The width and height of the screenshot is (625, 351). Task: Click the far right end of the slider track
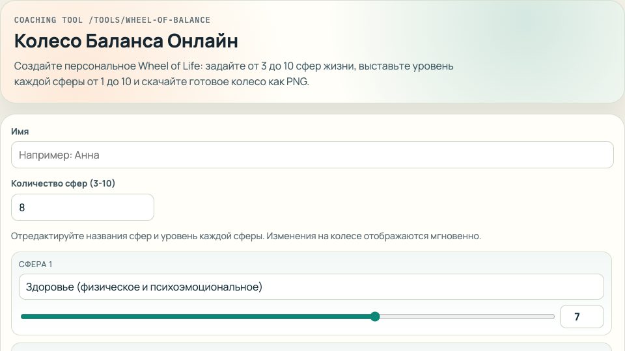pyautogui.click(x=552, y=317)
